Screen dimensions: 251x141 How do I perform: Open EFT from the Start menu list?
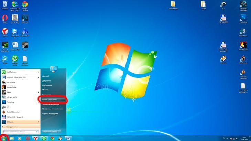point(21,107)
